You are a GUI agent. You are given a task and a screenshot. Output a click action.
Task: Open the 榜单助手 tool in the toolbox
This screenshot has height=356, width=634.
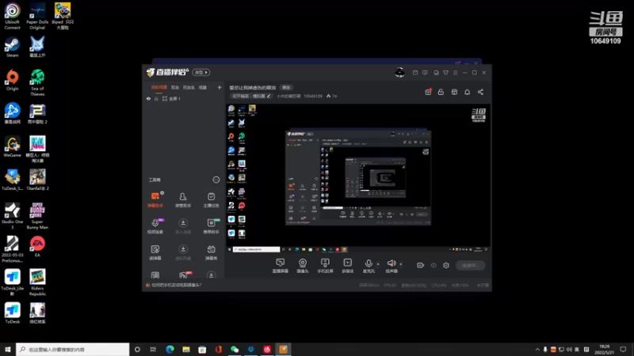click(211, 226)
